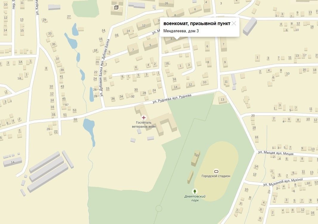Select building 13 near the park corner
This screenshot has width=318, height=224.
(x=223, y=99)
